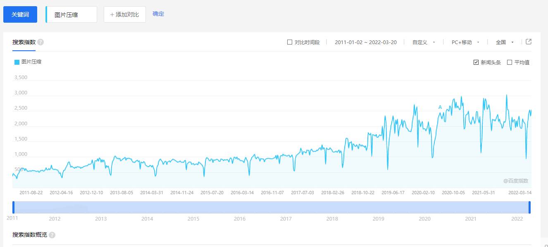Click the 确定 link
The image size is (548, 247).
pyautogui.click(x=158, y=14)
